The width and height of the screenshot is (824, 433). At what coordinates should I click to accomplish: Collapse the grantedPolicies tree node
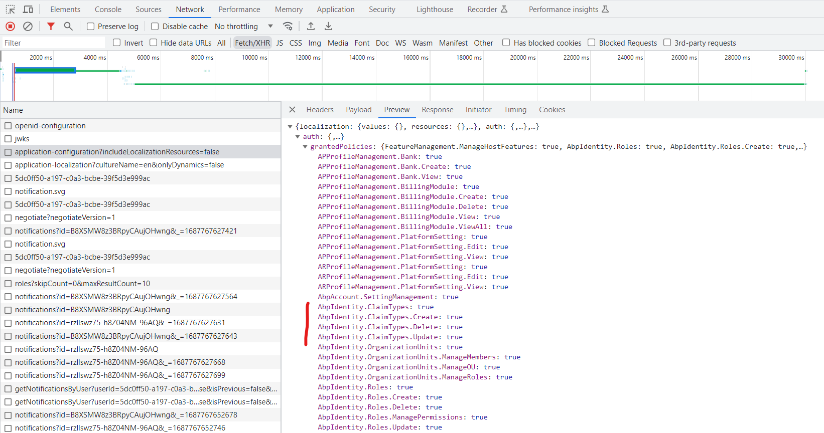point(305,147)
